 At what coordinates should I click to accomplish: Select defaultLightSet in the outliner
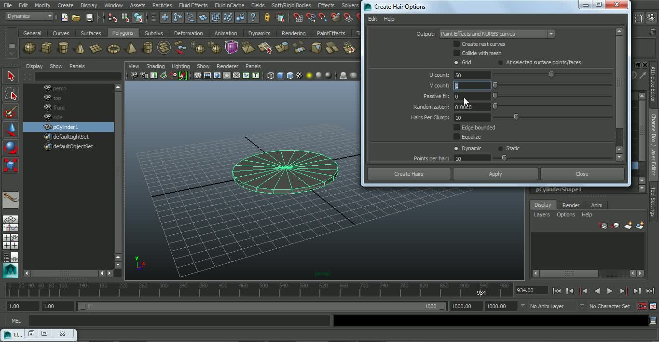pyautogui.click(x=70, y=137)
